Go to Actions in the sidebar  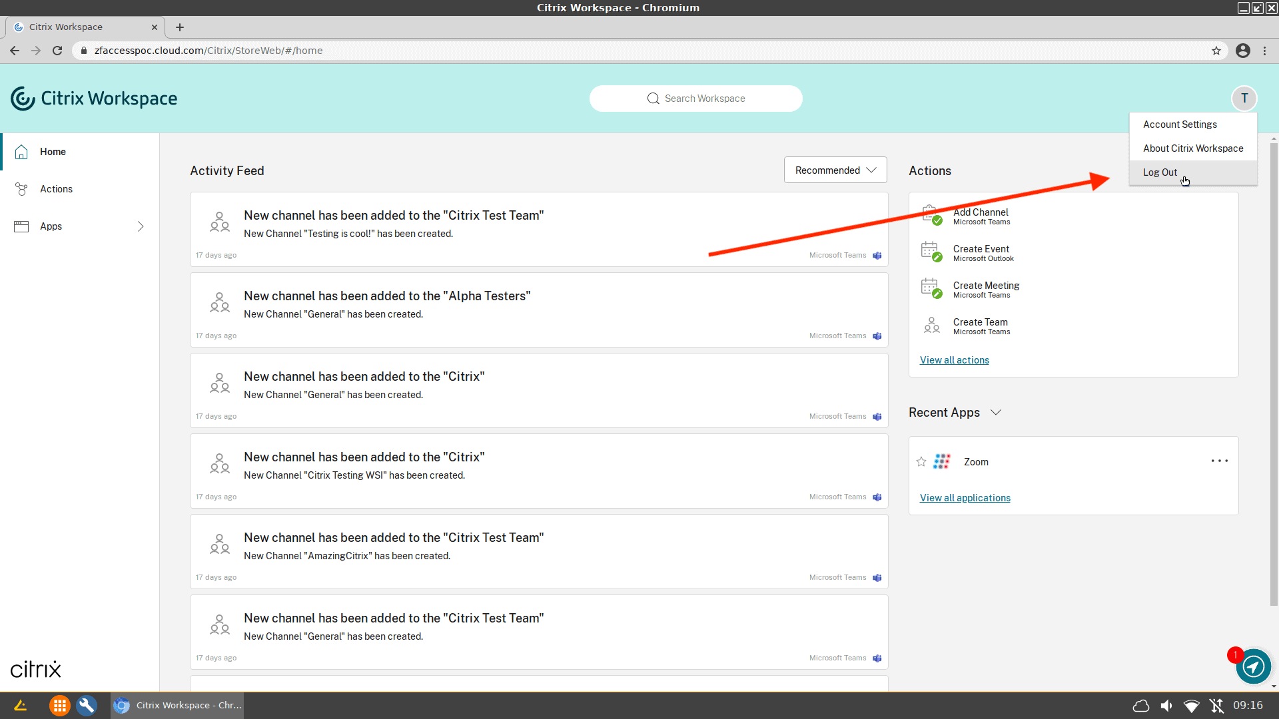tap(80, 189)
